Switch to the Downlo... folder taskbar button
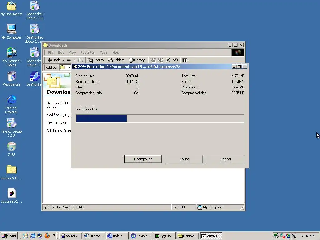Screen dimensions: 320x240 (188, 236)
